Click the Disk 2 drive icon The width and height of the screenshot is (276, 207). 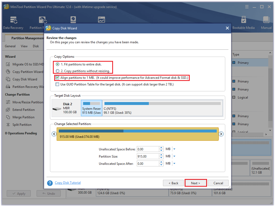pos(57,109)
